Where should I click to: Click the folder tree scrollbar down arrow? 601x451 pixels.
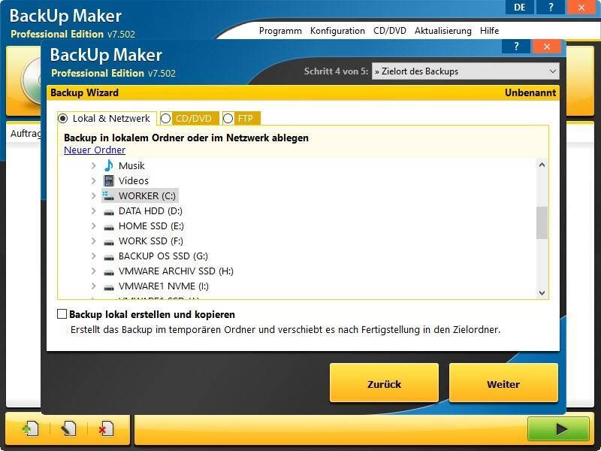click(542, 293)
